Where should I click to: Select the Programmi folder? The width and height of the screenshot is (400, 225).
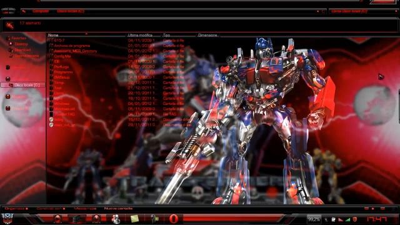point(63,72)
